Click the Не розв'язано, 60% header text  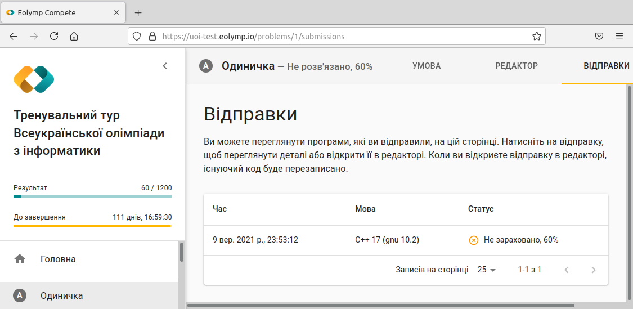click(329, 66)
